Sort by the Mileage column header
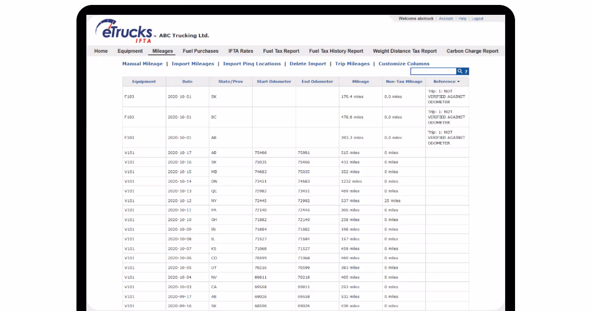The image size is (592, 311). pyautogui.click(x=361, y=81)
